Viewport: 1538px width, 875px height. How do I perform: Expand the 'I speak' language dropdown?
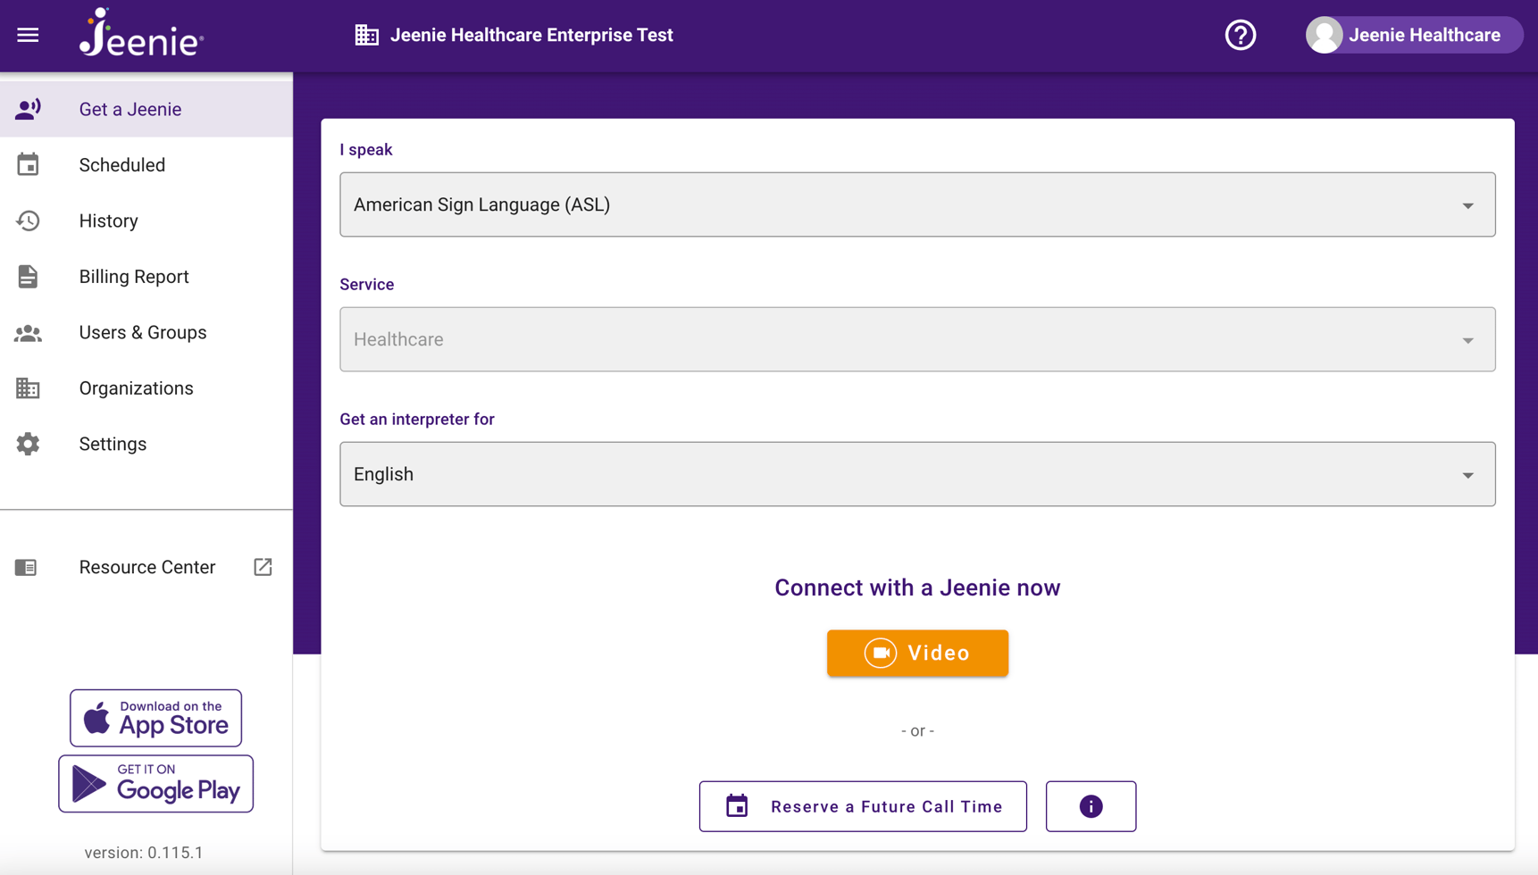click(1468, 204)
